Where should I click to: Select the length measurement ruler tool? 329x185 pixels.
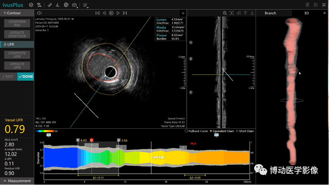click(49, 5)
